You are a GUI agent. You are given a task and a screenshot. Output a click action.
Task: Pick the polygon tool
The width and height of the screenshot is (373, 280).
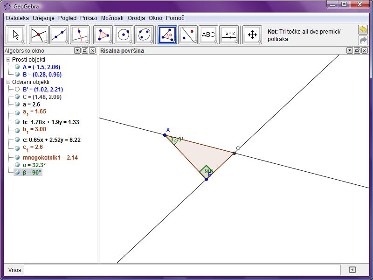103,35
